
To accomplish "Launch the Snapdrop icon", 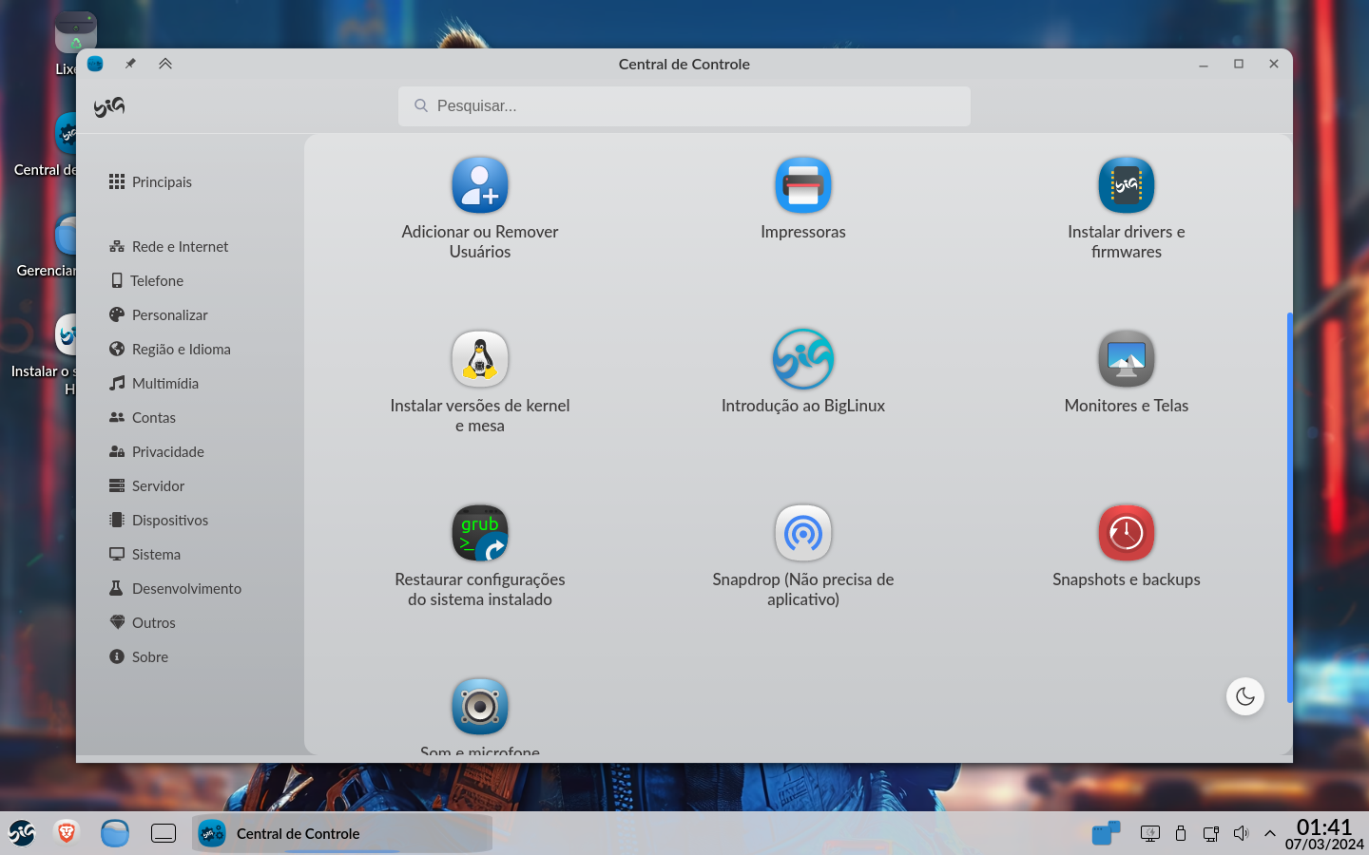I will point(803,533).
